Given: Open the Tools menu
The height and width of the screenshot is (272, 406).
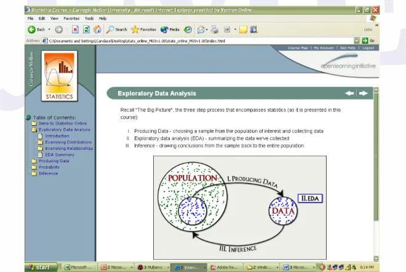Looking at the screenshot, I should click(89, 18).
